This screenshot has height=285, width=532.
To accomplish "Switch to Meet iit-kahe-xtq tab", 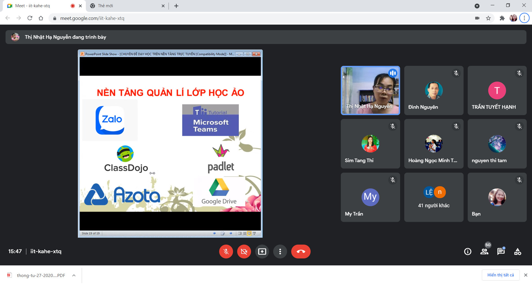I will [x=44, y=6].
